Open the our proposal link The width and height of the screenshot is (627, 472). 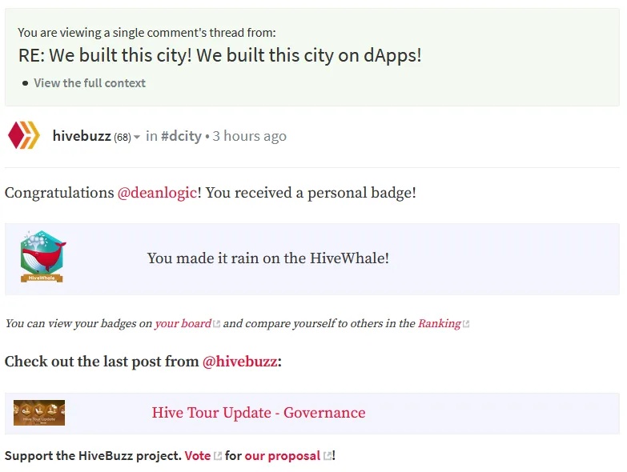coord(283,456)
